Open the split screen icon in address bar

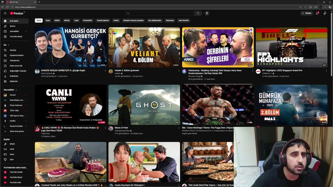pyautogui.click(x=301, y=7)
